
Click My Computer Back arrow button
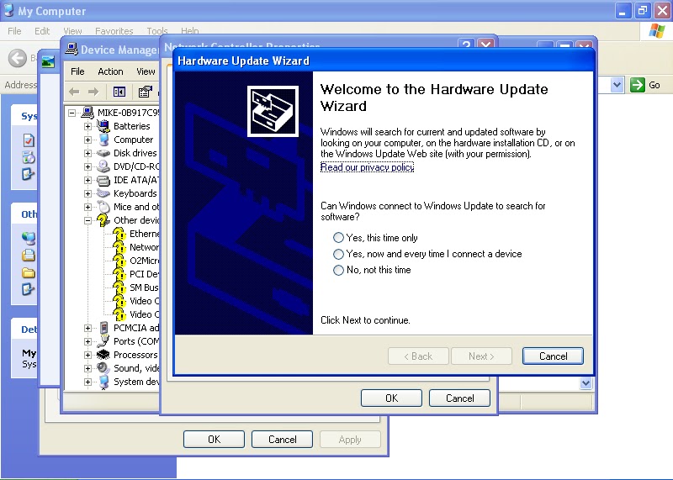point(18,58)
